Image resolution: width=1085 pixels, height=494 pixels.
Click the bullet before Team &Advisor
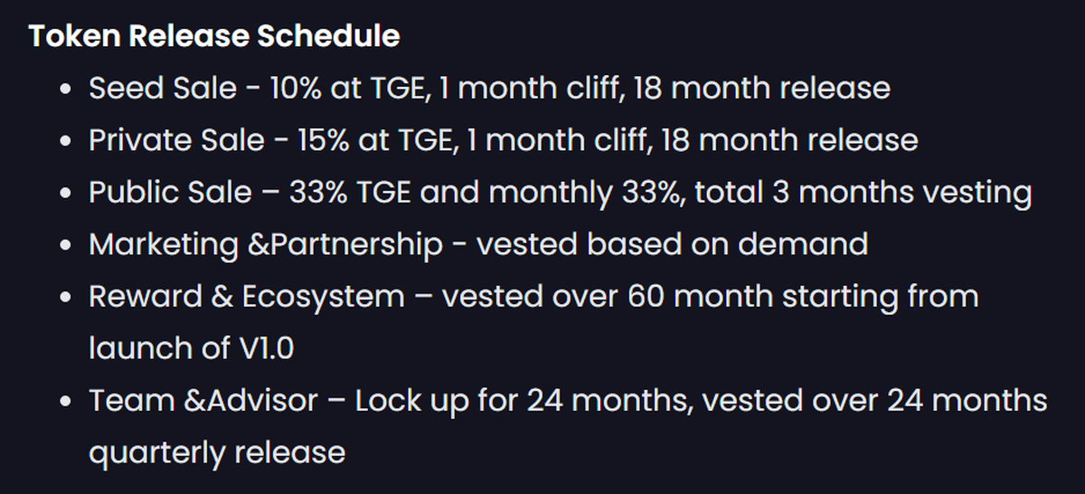[65, 401]
